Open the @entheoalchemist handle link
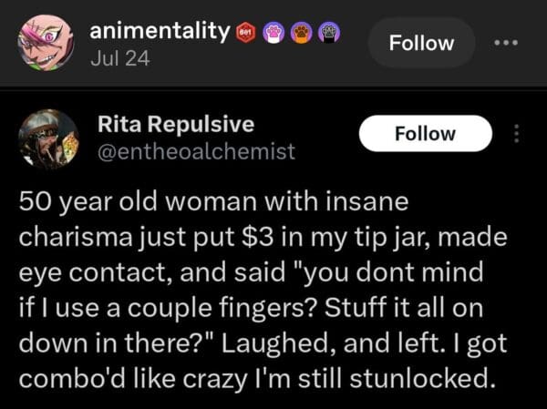Viewport: 547px width, 409px height. coord(196,152)
